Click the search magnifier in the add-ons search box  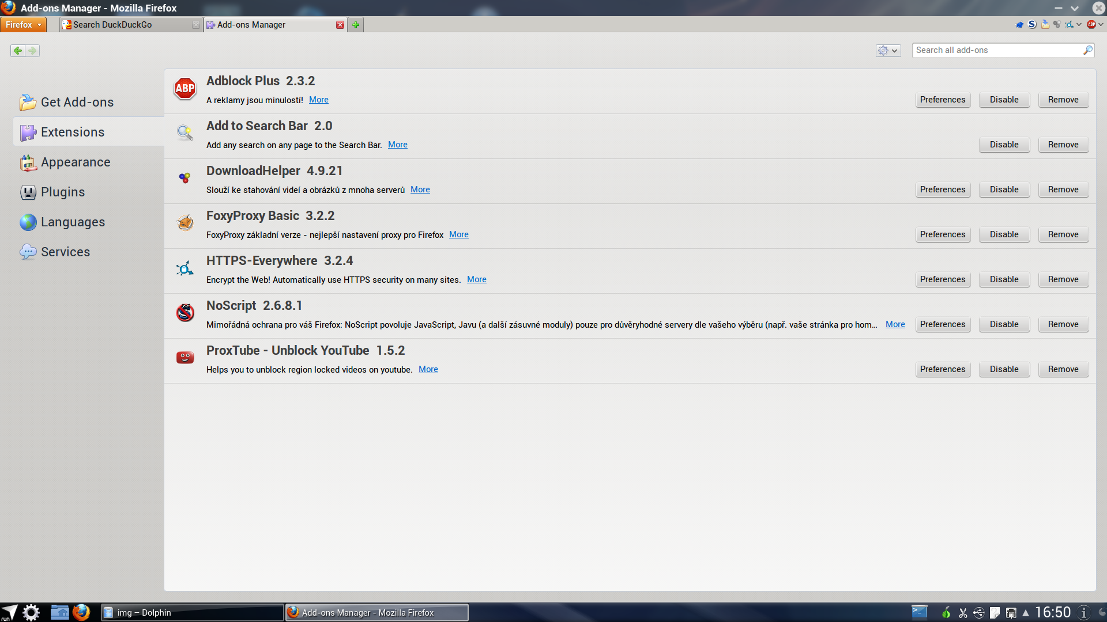pyautogui.click(x=1087, y=50)
